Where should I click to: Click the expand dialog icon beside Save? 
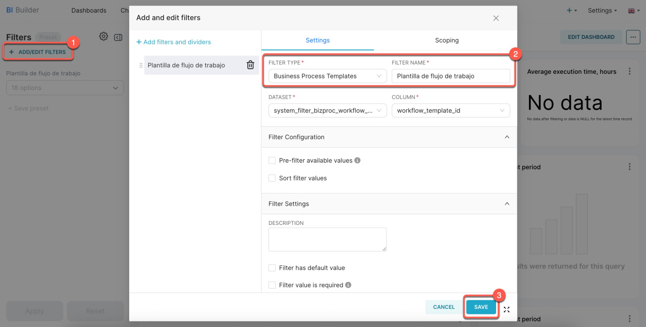click(507, 309)
